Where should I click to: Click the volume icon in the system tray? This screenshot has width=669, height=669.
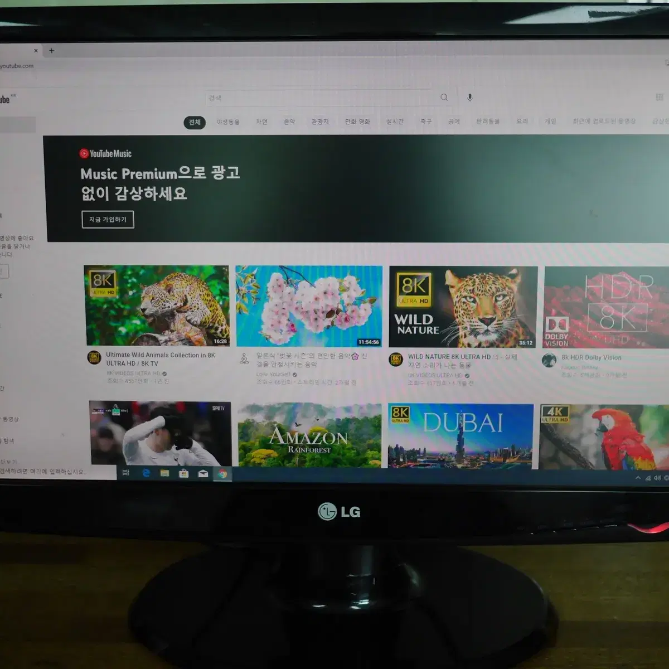coord(657,478)
